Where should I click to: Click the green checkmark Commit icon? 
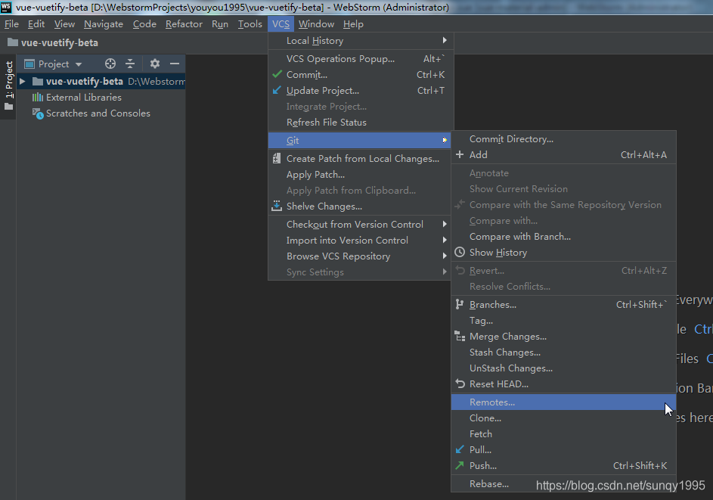(x=277, y=74)
